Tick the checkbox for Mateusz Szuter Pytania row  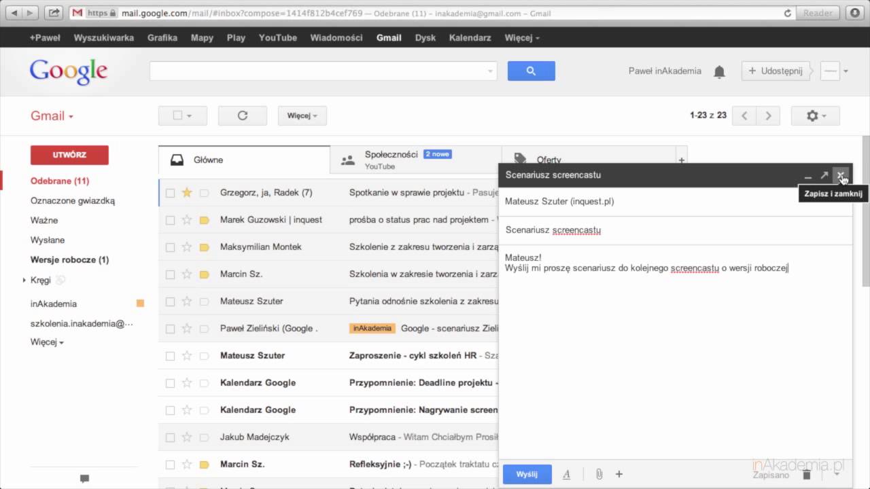170,302
